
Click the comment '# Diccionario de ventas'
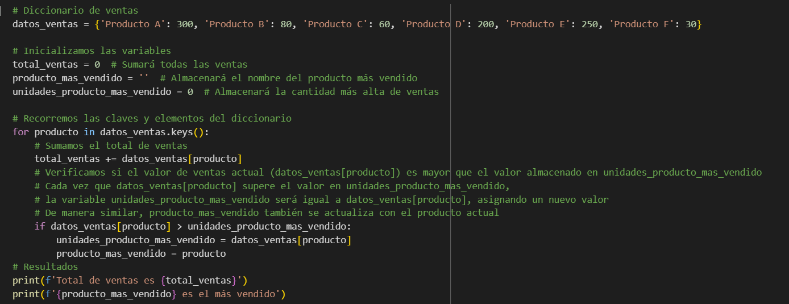75,10
